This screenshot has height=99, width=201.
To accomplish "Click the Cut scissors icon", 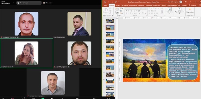I will (x=110, y=8).
